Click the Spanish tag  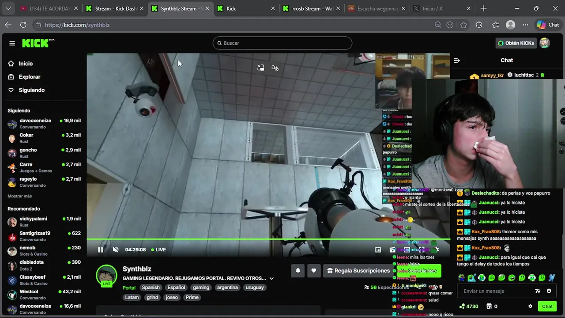point(151,288)
